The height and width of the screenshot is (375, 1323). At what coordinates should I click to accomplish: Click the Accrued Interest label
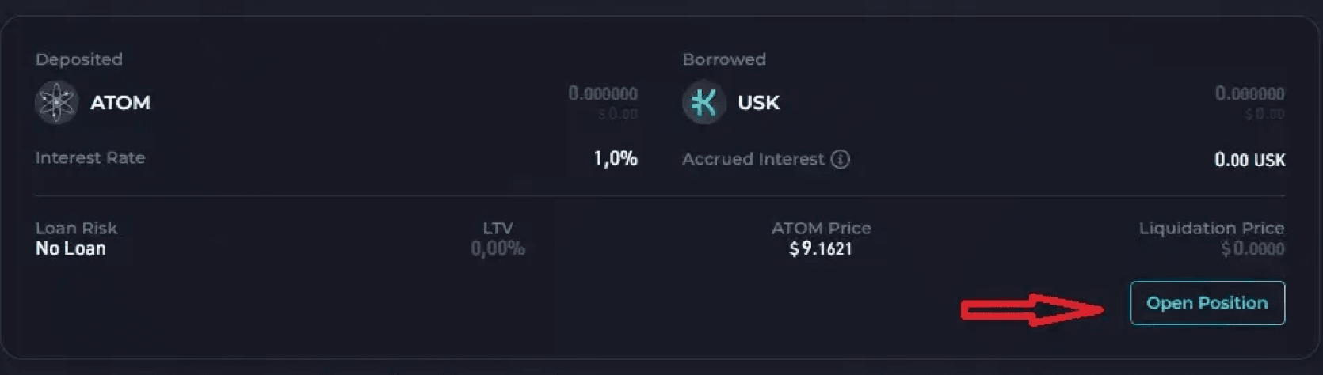[753, 159]
